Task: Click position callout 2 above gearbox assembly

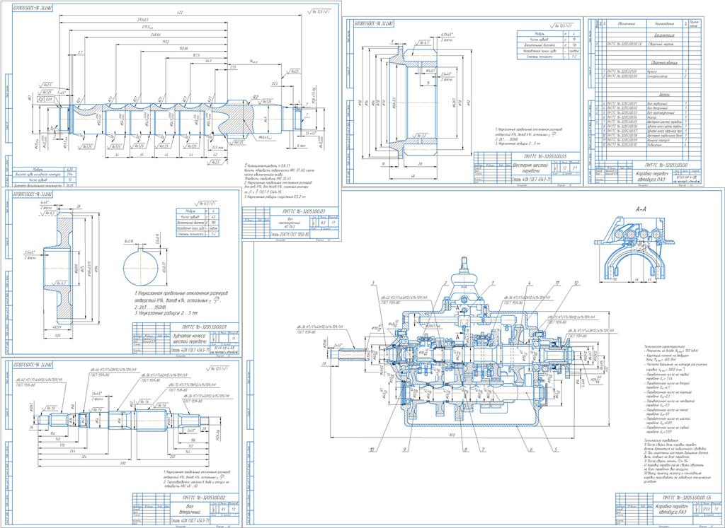Action: point(445,283)
